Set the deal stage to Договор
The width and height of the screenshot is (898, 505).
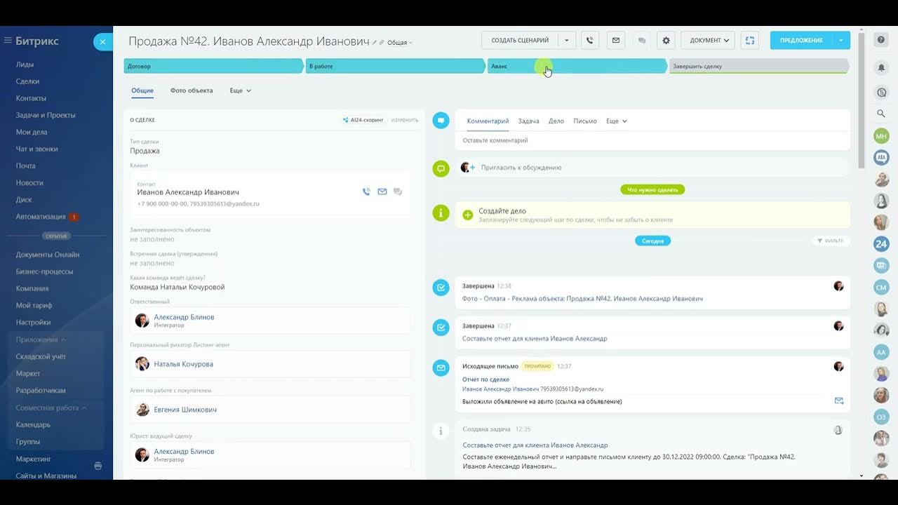coord(214,66)
